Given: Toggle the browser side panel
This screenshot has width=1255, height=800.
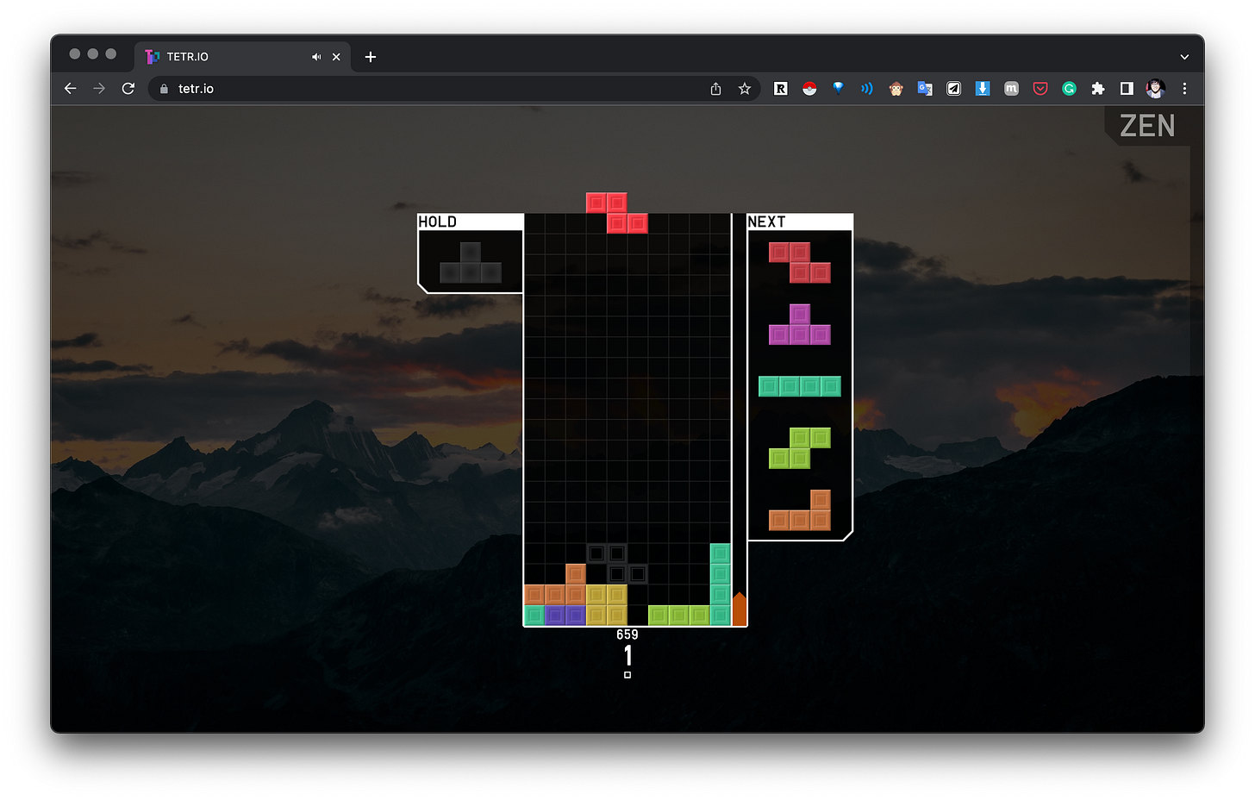Looking at the screenshot, I should pyautogui.click(x=1127, y=89).
